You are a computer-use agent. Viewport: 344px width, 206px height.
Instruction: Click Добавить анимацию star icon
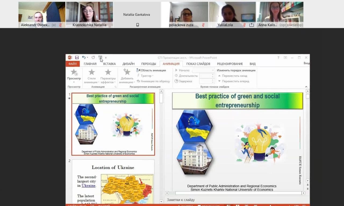point(127,72)
